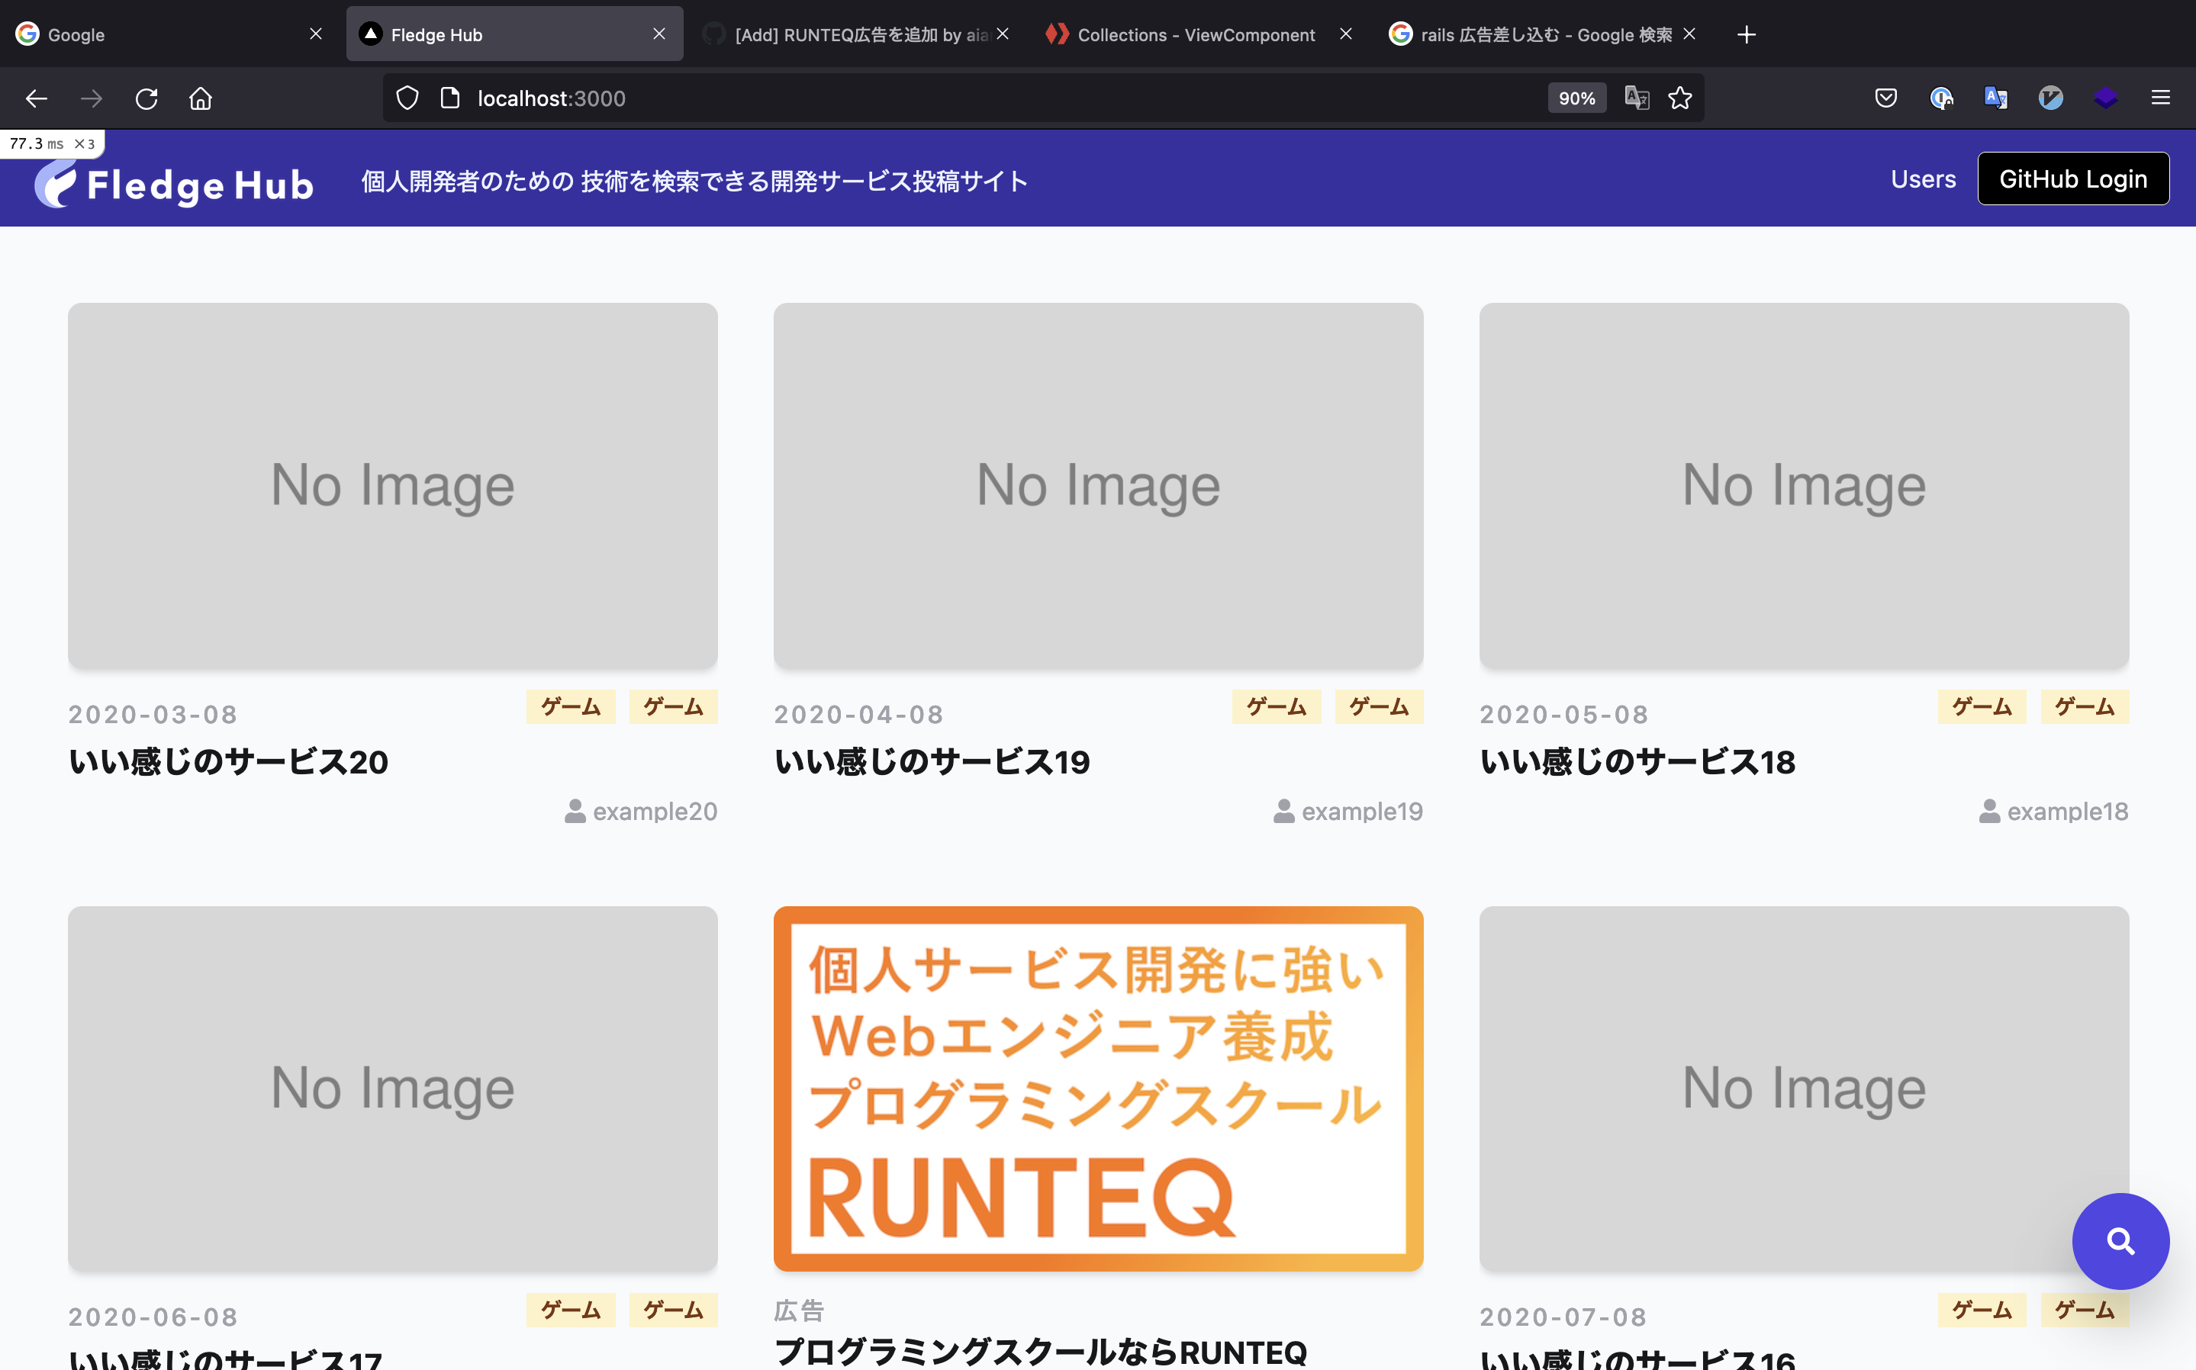Screen dimensions: 2196x1370
Task: Click the browser back arrow
Action: click(x=37, y=98)
